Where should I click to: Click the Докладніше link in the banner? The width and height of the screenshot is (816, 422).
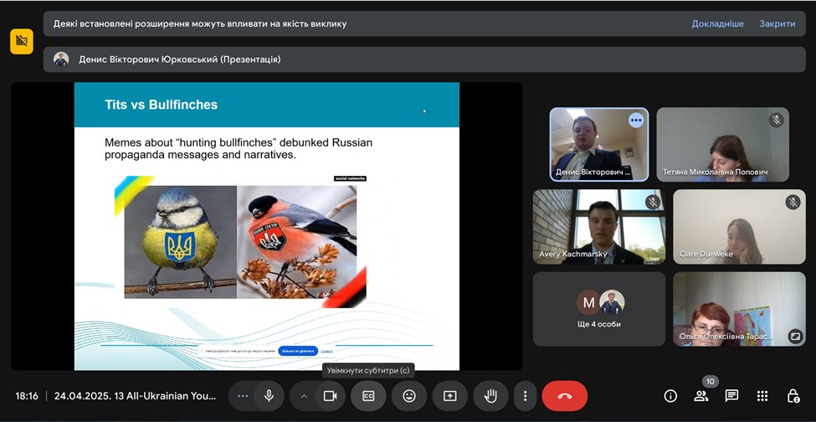coord(717,23)
